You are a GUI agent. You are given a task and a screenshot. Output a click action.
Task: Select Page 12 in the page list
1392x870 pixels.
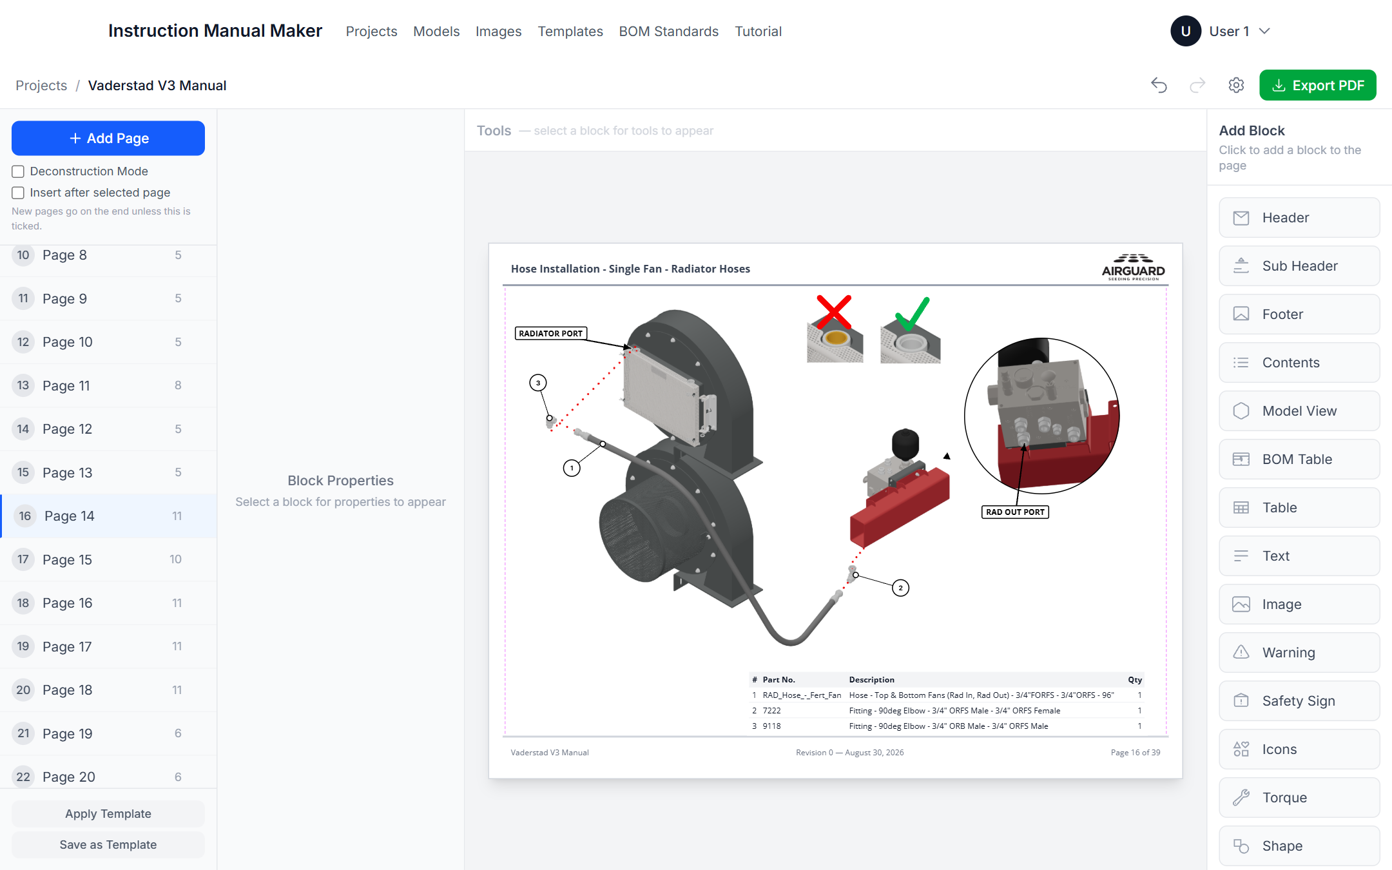click(x=108, y=429)
